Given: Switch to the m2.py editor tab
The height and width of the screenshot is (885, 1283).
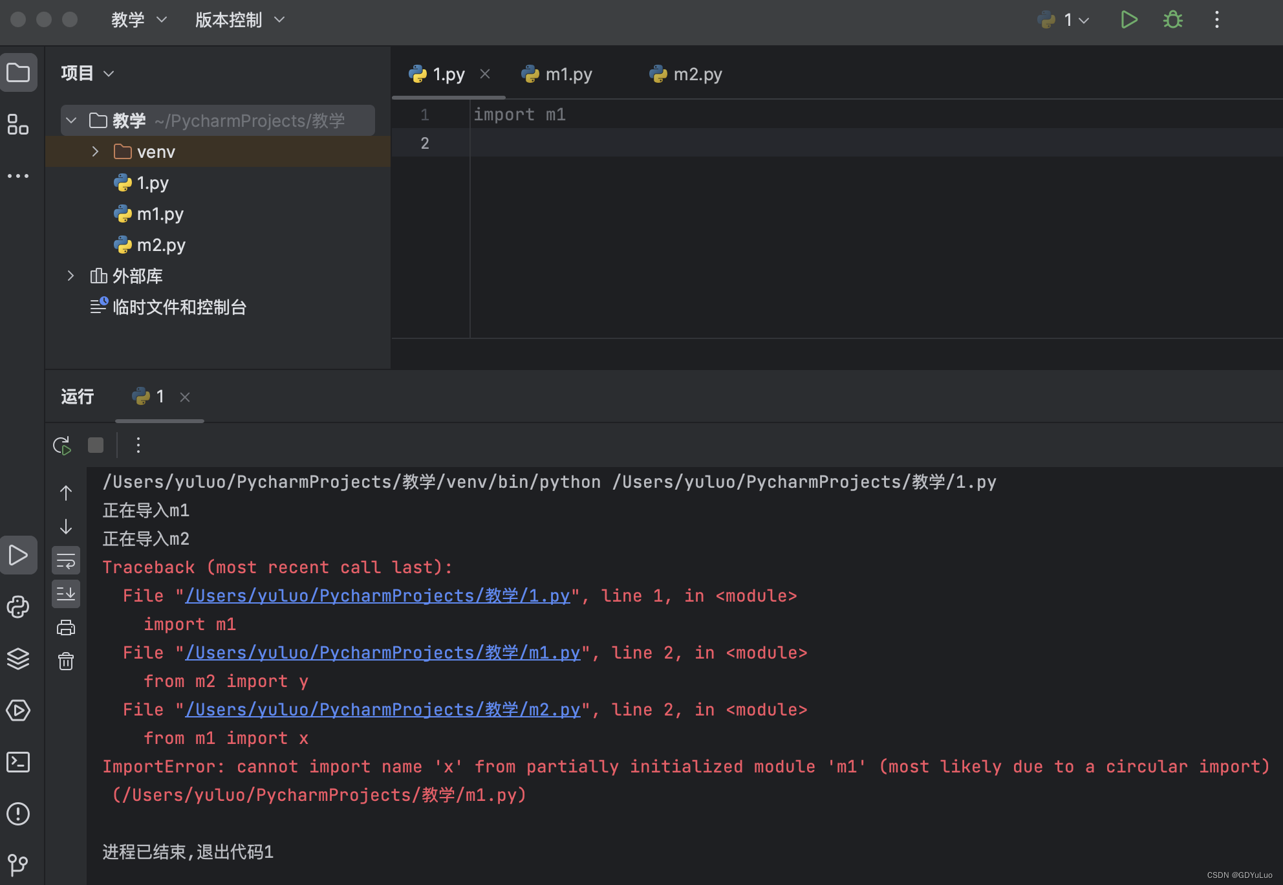Looking at the screenshot, I should click(686, 74).
